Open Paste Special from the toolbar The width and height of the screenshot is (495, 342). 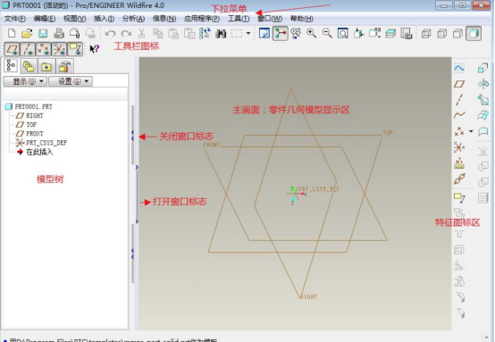tap(189, 33)
